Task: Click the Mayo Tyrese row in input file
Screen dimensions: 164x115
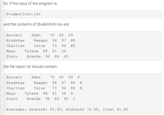Action: [36, 51]
